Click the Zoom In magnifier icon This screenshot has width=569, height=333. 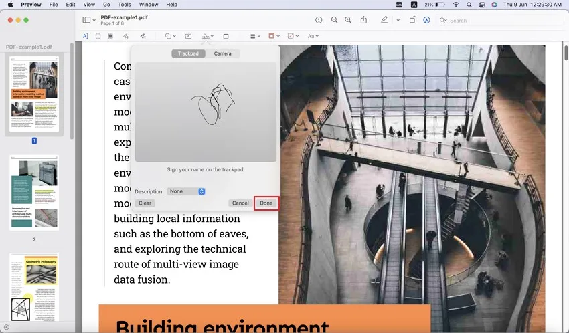click(x=349, y=21)
